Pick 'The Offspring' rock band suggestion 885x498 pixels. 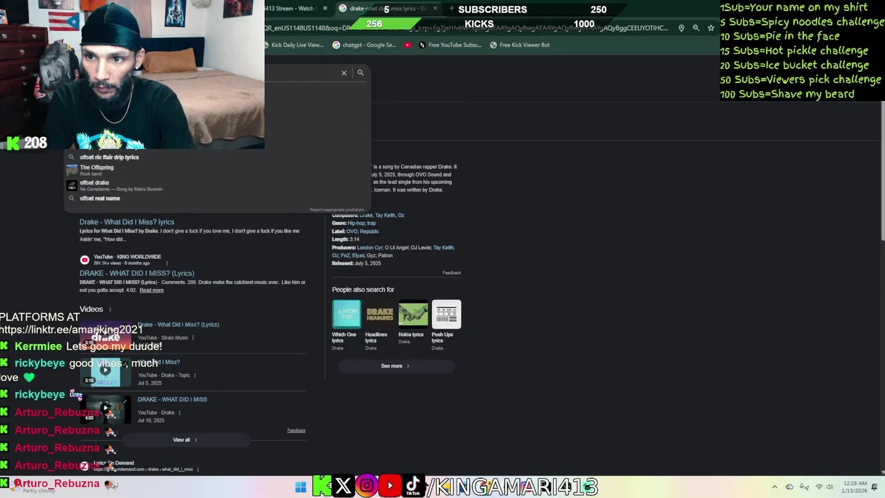97,169
